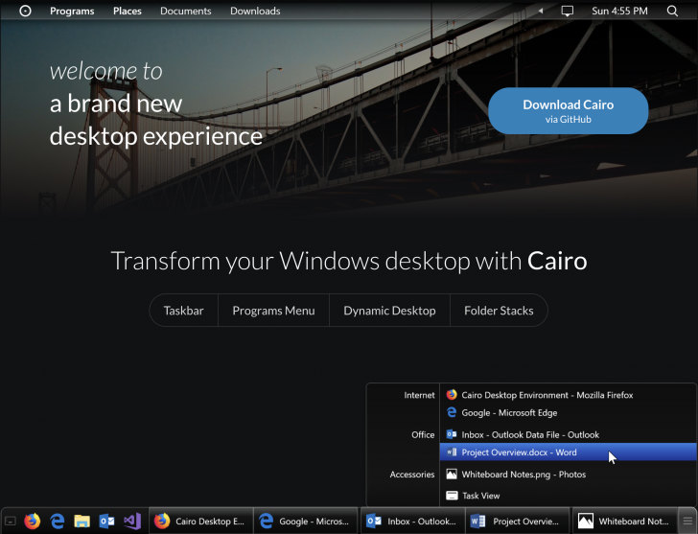Toggle the task list button on the taskbar
The width and height of the screenshot is (698, 534).
[687, 522]
